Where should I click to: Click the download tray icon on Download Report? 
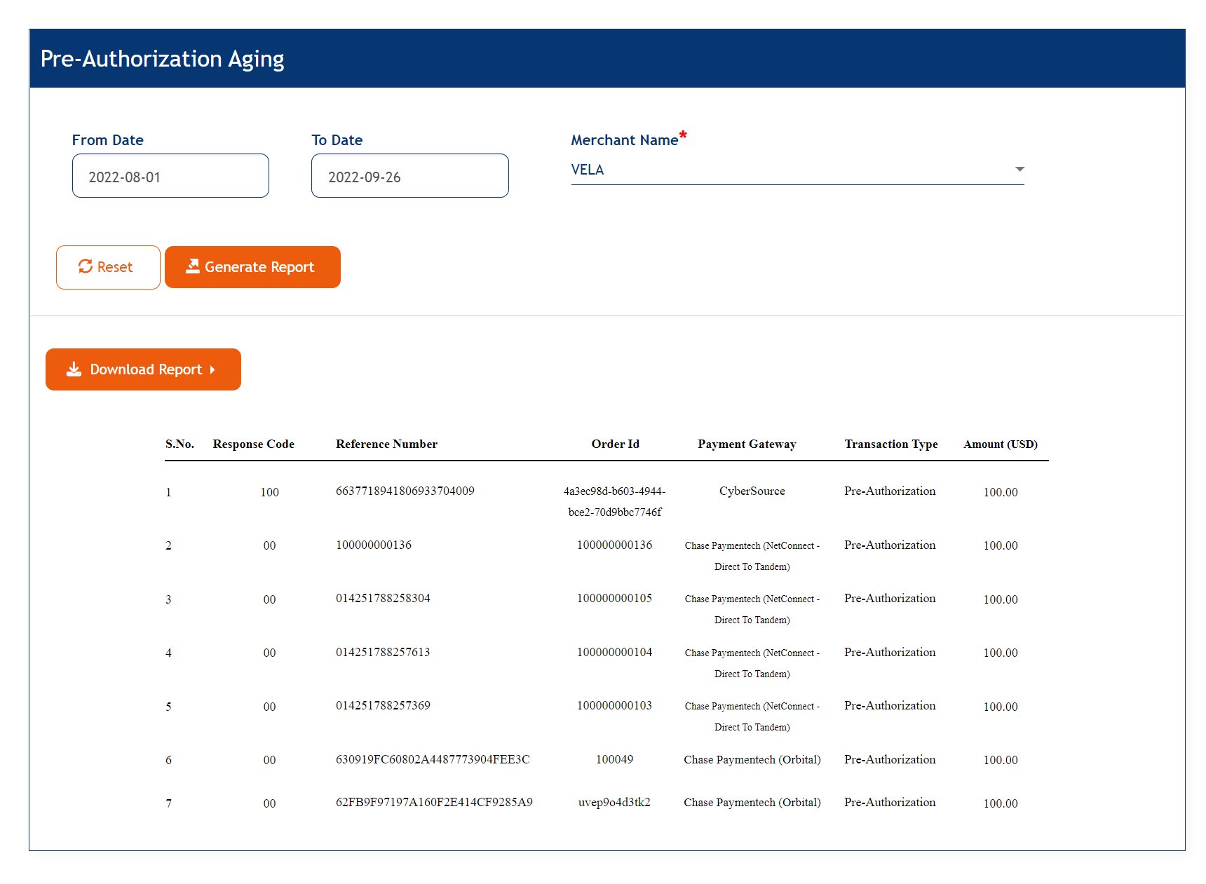pos(74,369)
